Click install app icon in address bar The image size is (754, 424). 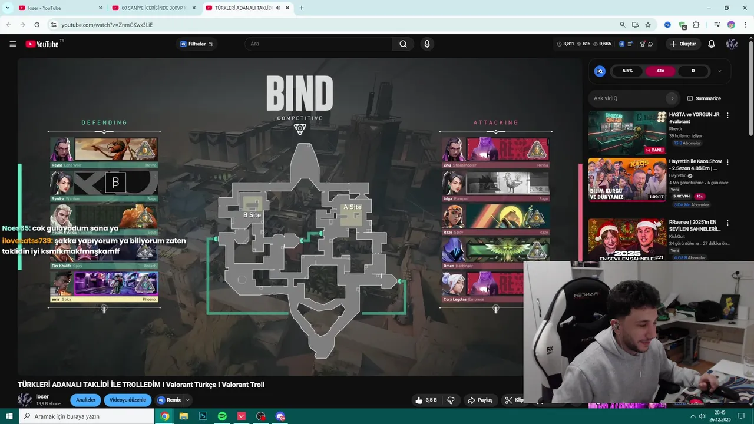pos(635,25)
